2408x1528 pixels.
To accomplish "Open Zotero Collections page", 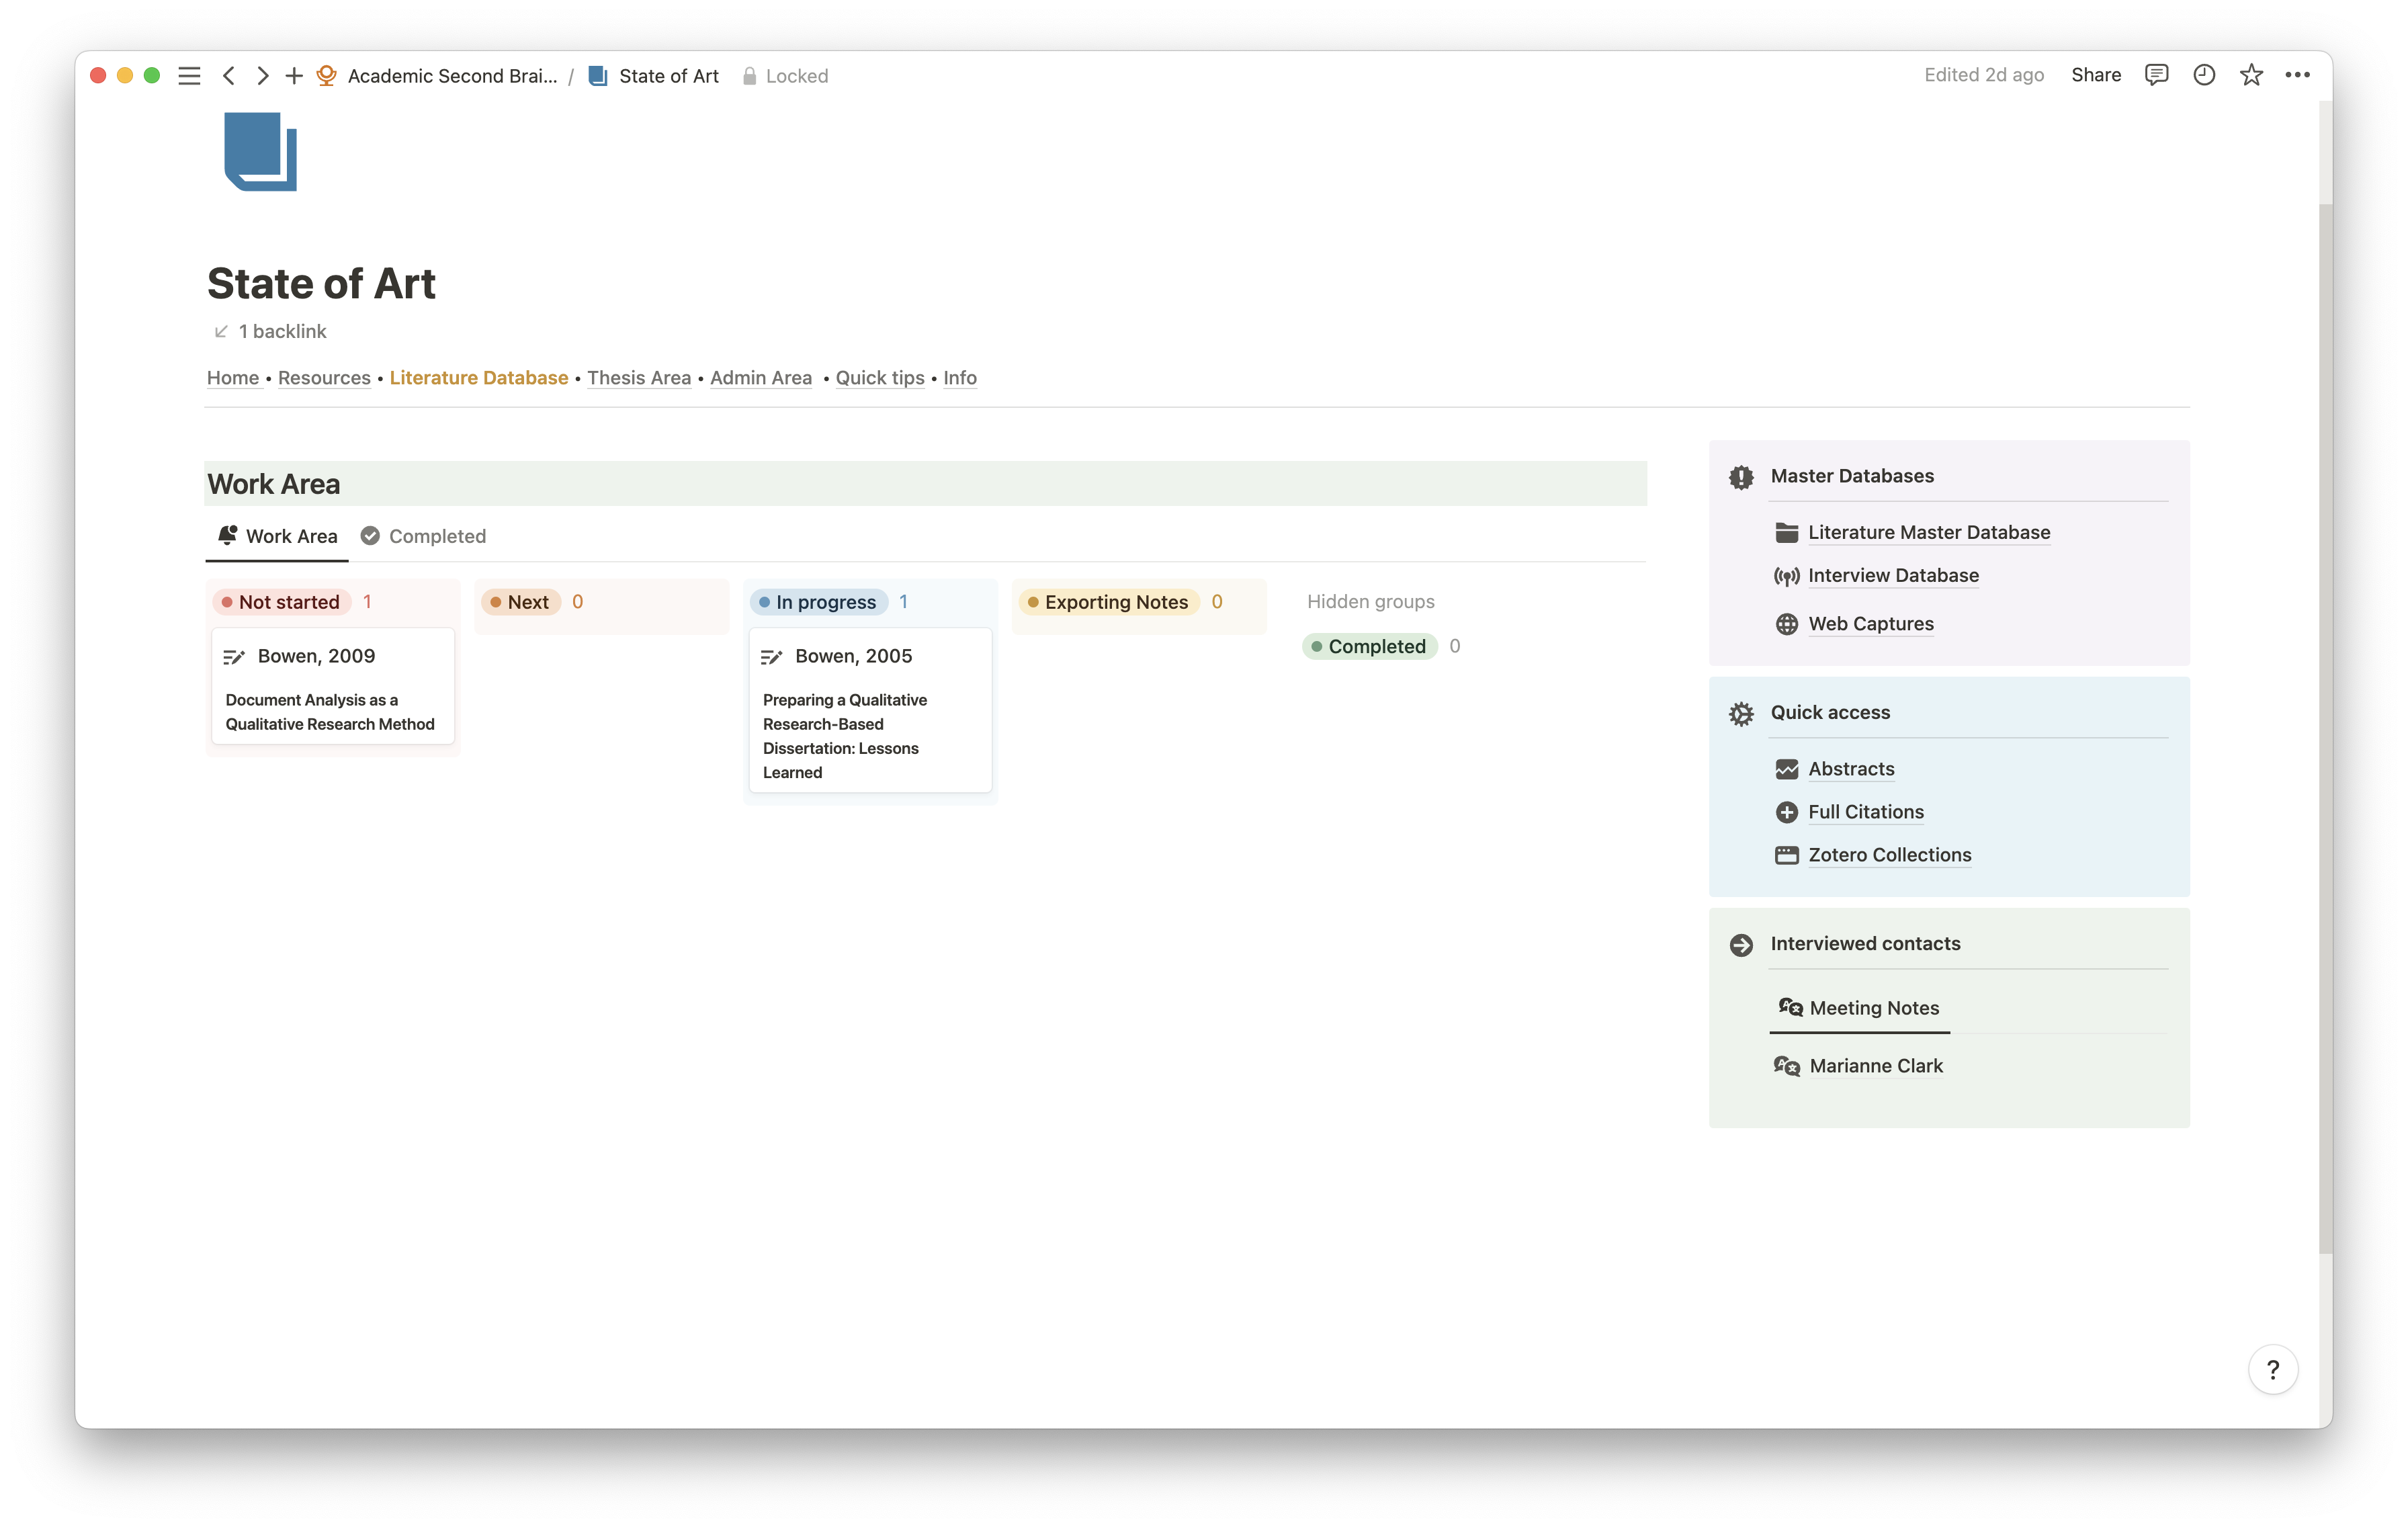I will pyautogui.click(x=1889, y=855).
